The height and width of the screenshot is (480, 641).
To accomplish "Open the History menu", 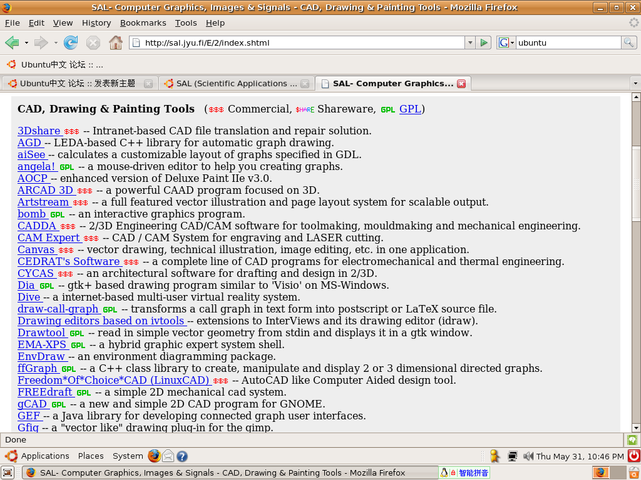I will 96,23.
